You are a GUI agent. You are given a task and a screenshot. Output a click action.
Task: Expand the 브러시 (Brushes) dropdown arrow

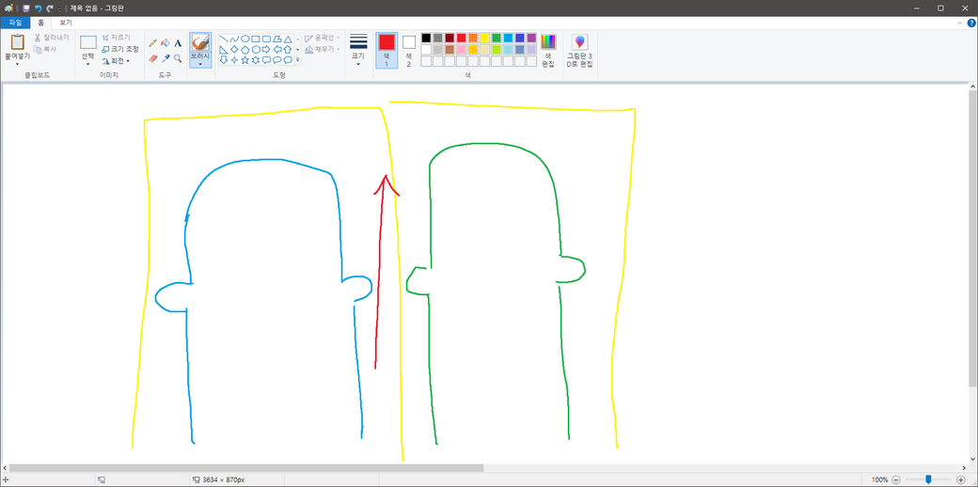coord(200,64)
